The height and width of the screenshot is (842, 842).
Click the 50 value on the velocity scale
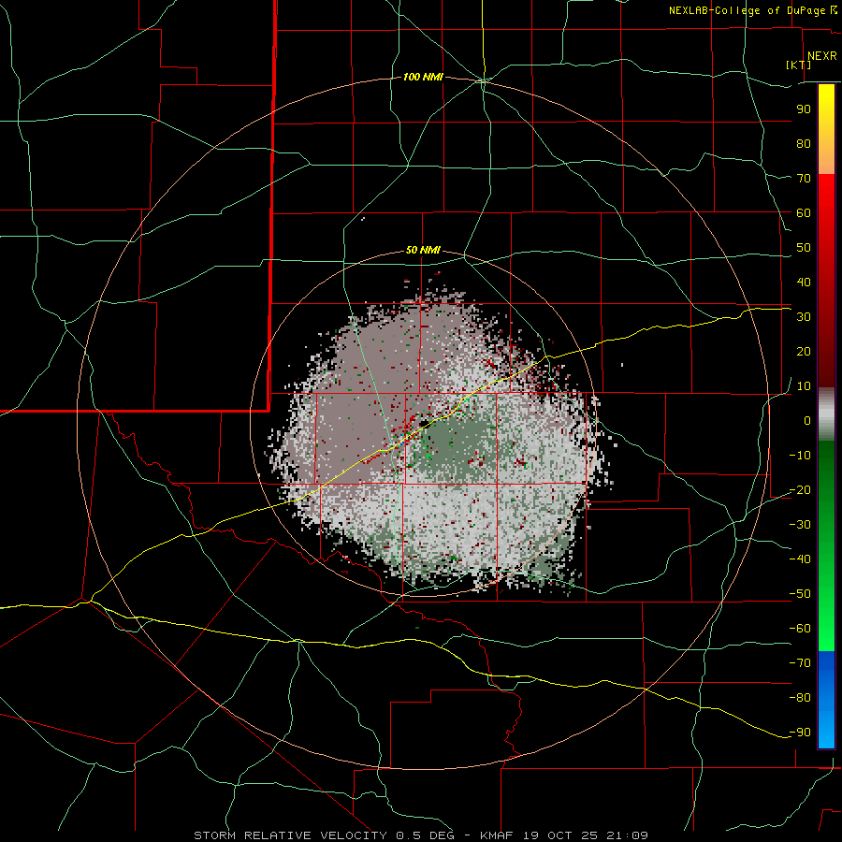(x=804, y=248)
